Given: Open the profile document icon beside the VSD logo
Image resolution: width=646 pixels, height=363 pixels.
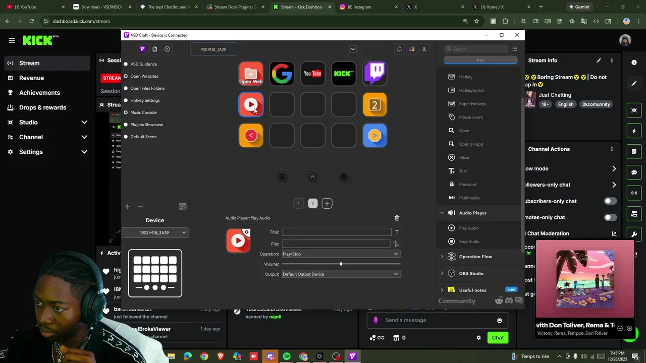Looking at the screenshot, I should (154, 49).
